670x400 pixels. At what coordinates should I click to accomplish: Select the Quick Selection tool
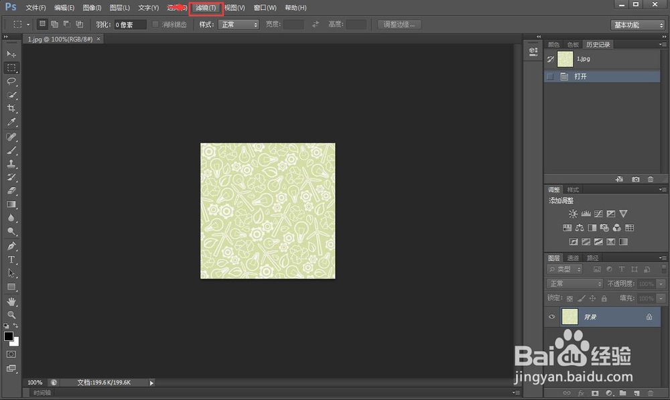11,95
